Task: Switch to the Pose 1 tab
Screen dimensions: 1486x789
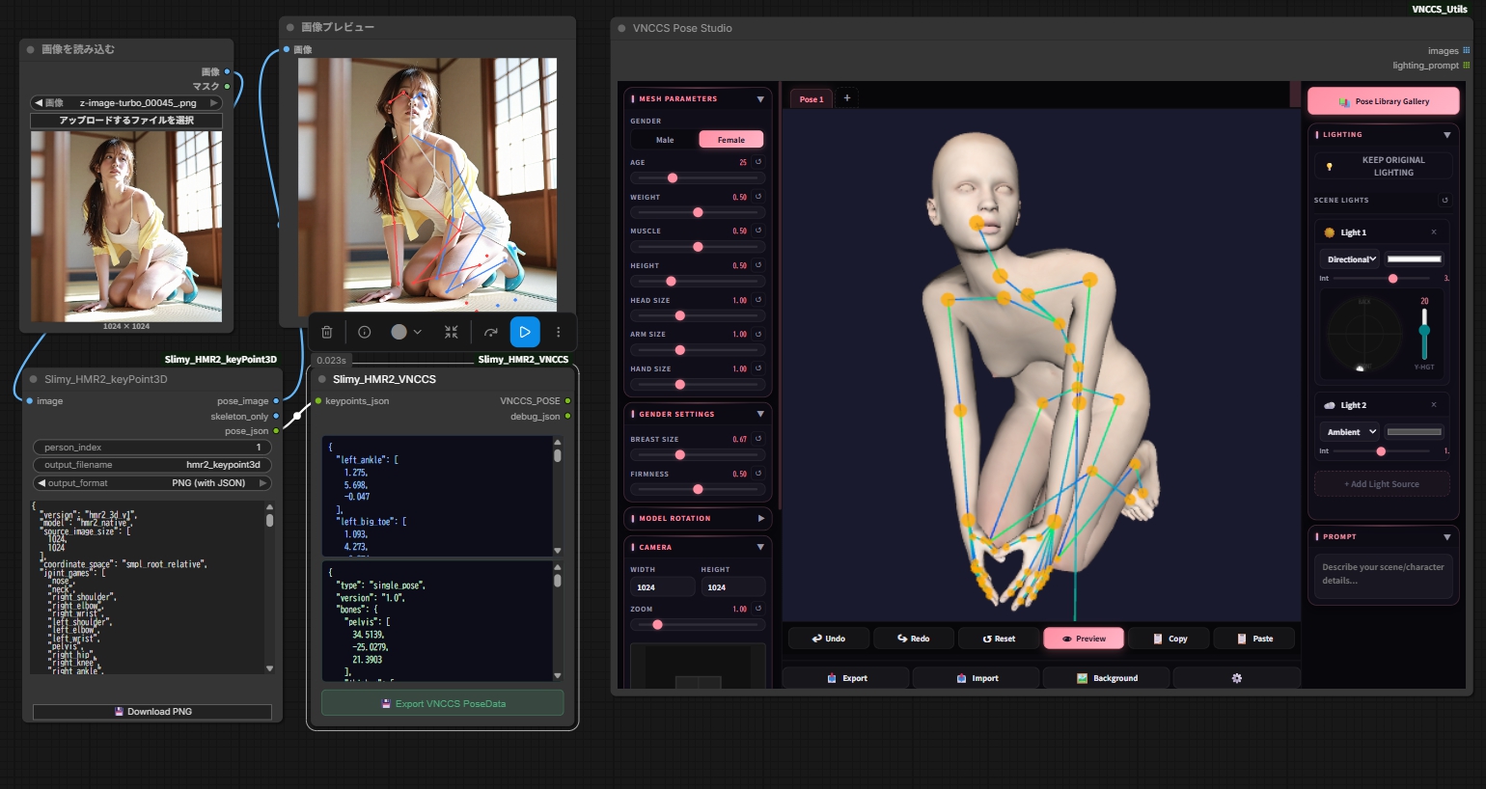Action: (812, 98)
